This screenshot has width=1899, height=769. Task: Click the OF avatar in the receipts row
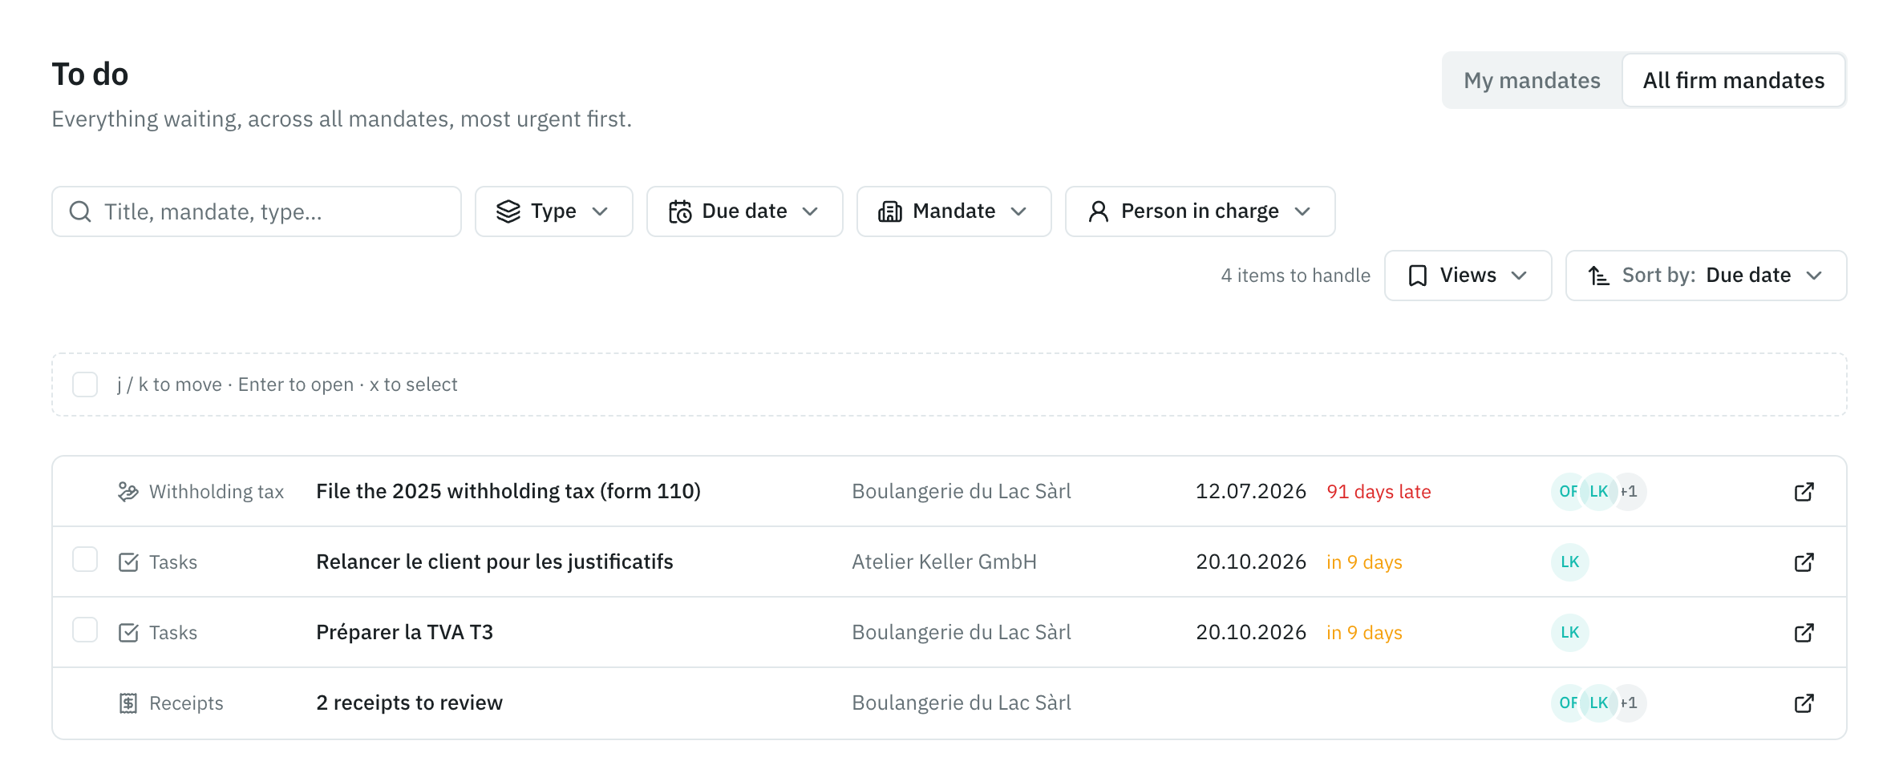pyautogui.click(x=1566, y=703)
